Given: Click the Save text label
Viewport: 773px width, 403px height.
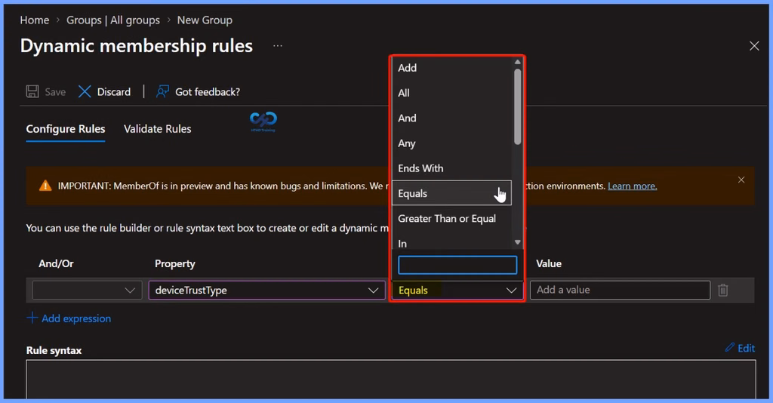Looking at the screenshot, I should [x=55, y=92].
